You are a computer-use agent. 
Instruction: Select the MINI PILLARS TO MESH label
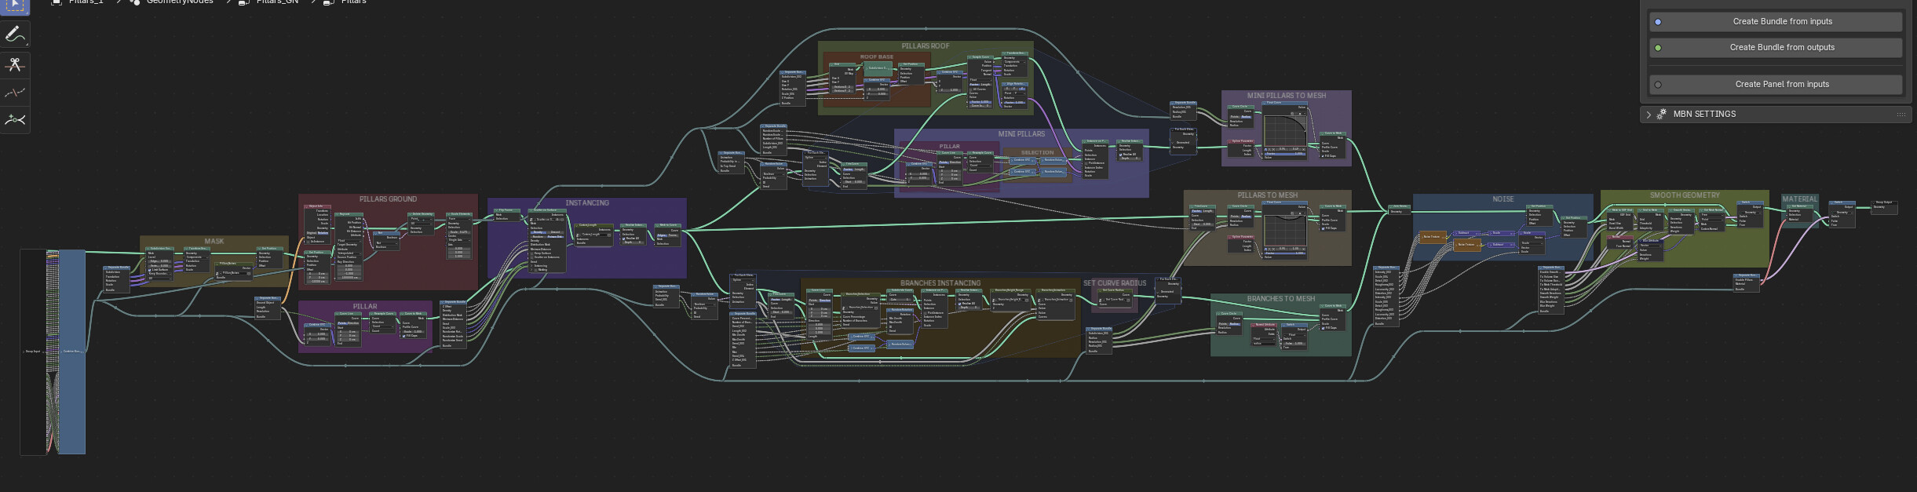pos(1287,96)
